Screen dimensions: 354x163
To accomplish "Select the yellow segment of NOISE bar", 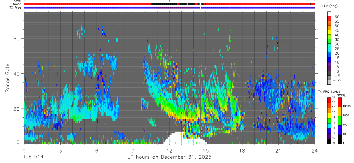I will 340,112.
